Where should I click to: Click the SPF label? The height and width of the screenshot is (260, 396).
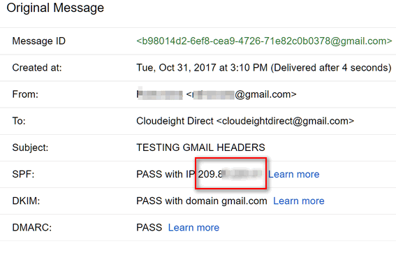(x=23, y=174)
